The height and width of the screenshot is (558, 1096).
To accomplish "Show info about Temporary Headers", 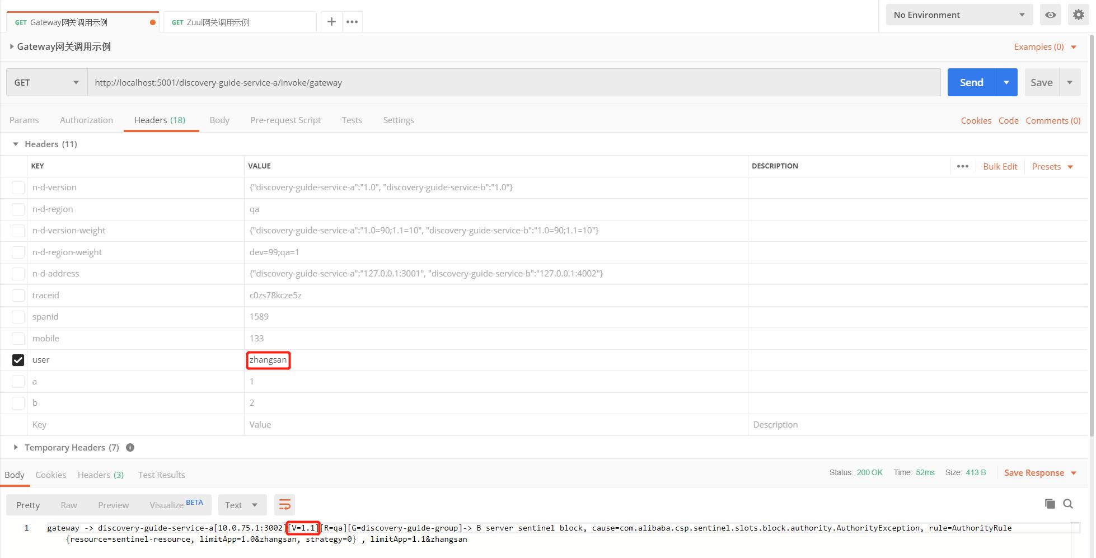I will point(130,448).
